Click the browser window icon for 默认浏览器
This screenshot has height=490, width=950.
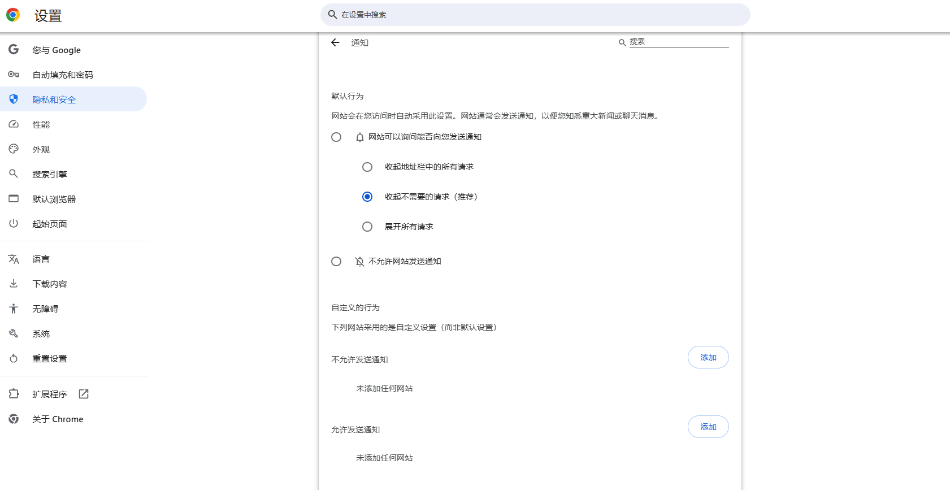(x=14, y=199)
